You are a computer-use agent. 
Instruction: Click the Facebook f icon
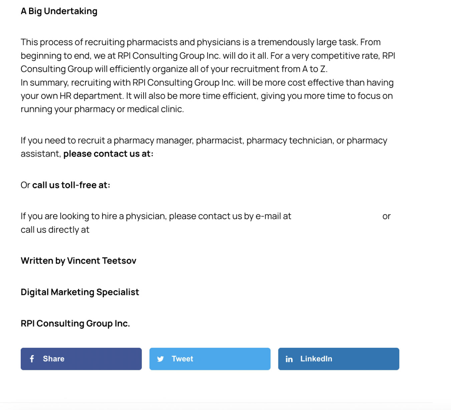click(32, 359)
